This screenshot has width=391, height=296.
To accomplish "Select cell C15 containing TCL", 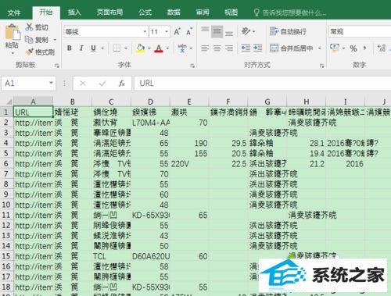I will click(x=111, y=256).
